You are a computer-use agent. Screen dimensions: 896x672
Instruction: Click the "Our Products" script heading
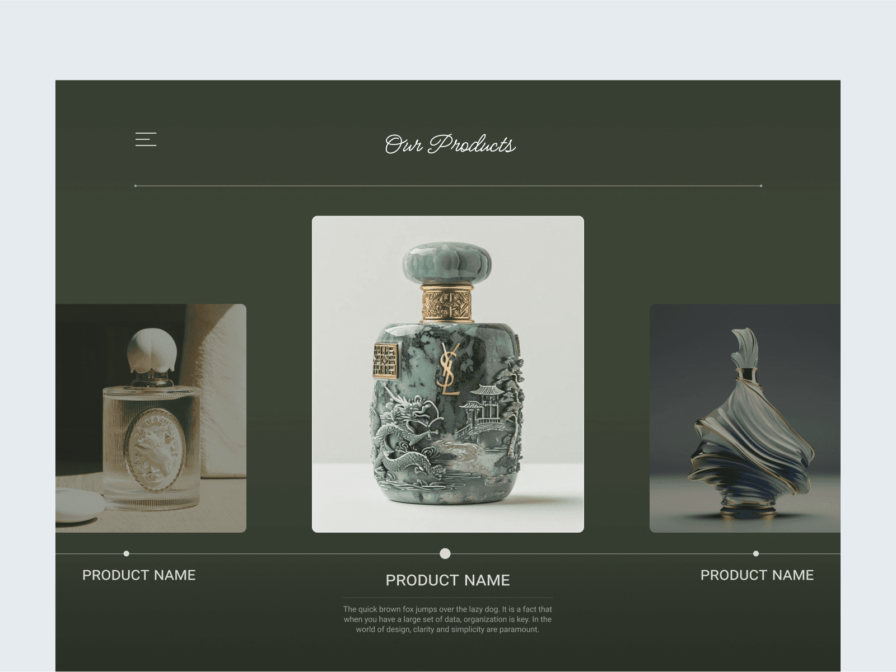coord(450,144)
